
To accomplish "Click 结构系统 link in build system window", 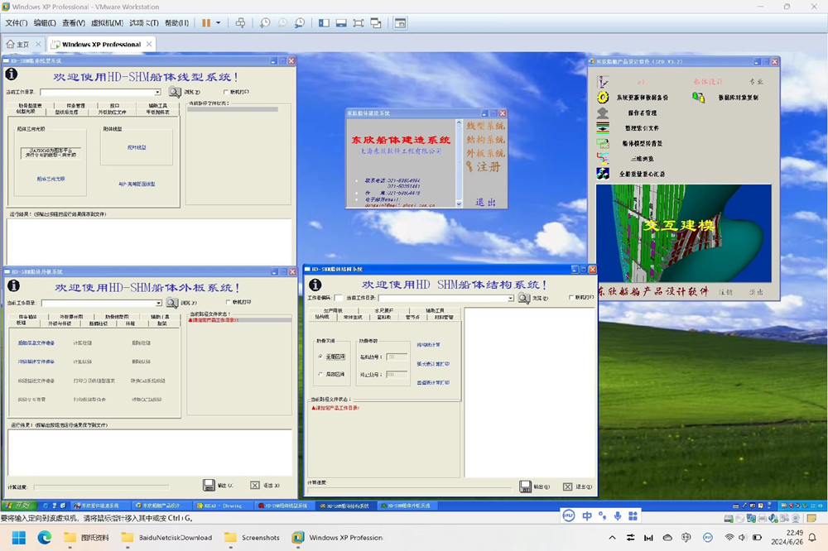I will point(485,139).
